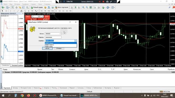
Task: Expand the Логин account dropdown
Action: (x=60, y=34)
